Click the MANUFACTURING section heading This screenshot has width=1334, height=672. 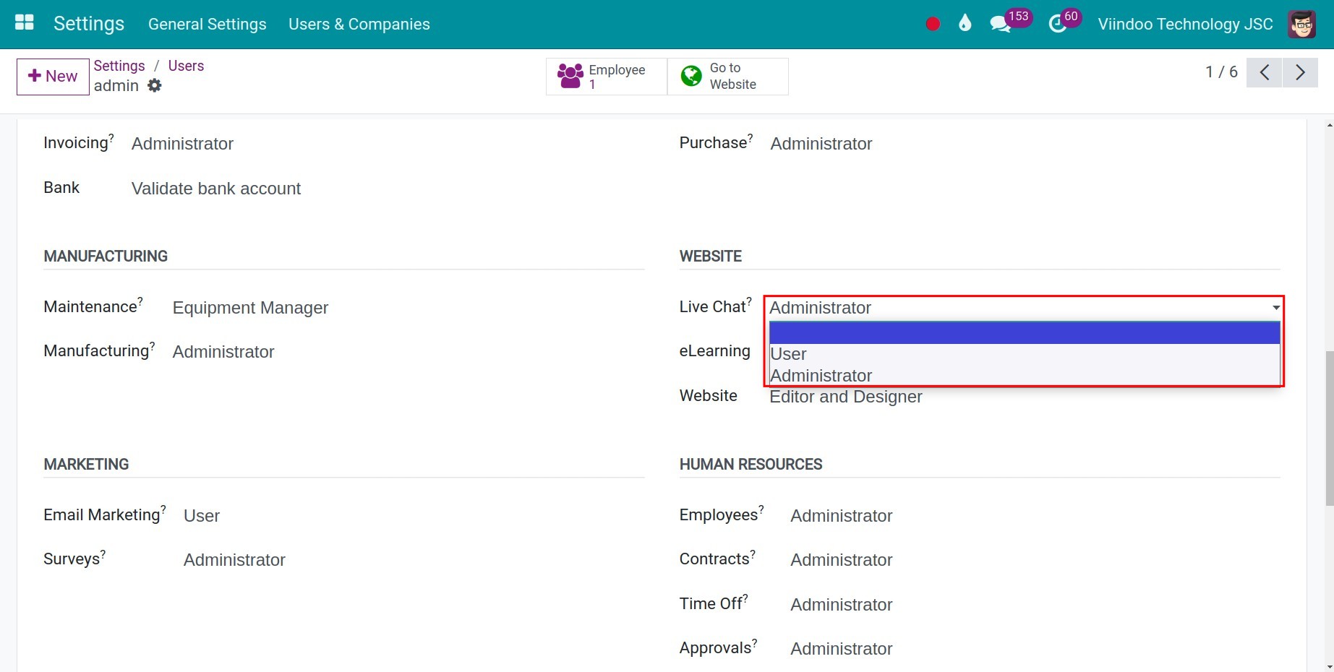(106, 257)
